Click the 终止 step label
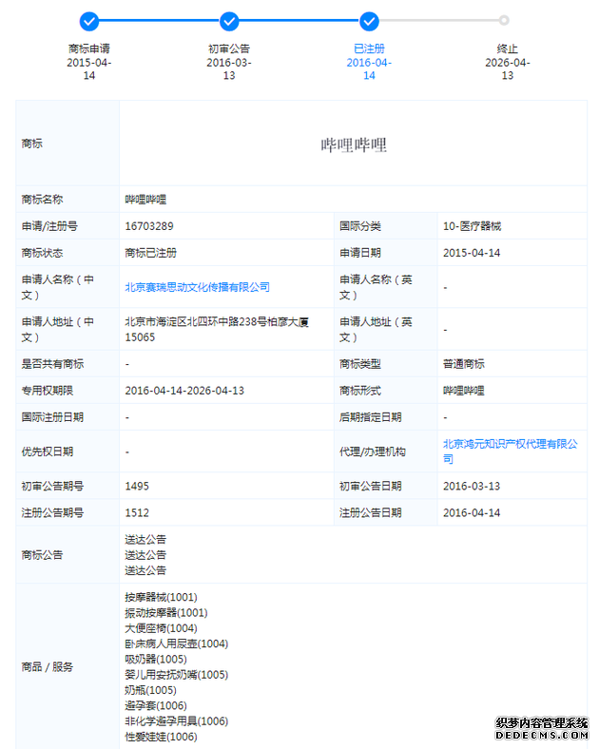This screenshot has height=749, width=599. 508,48
